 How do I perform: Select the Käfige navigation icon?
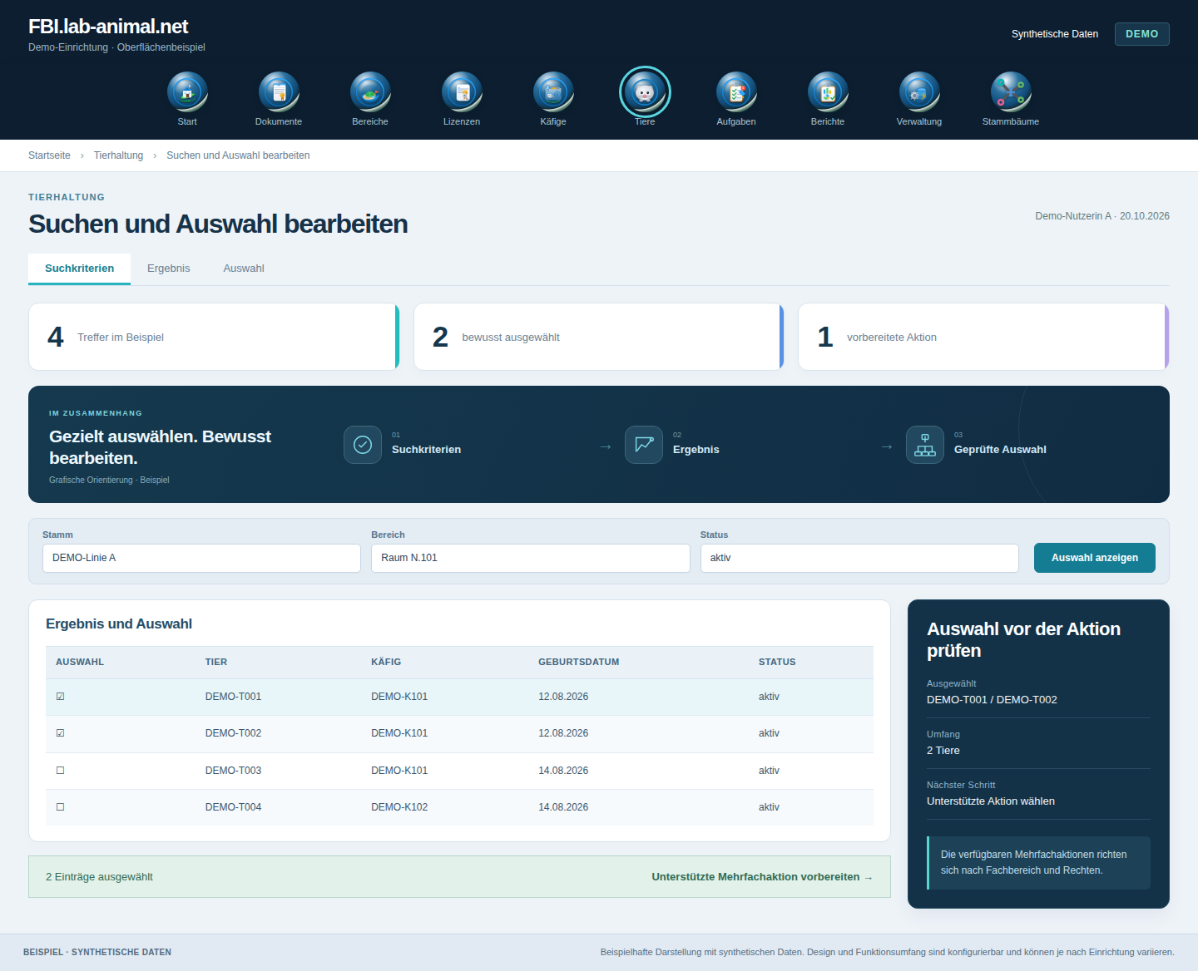pyautogui.click(x=553, y=92)
